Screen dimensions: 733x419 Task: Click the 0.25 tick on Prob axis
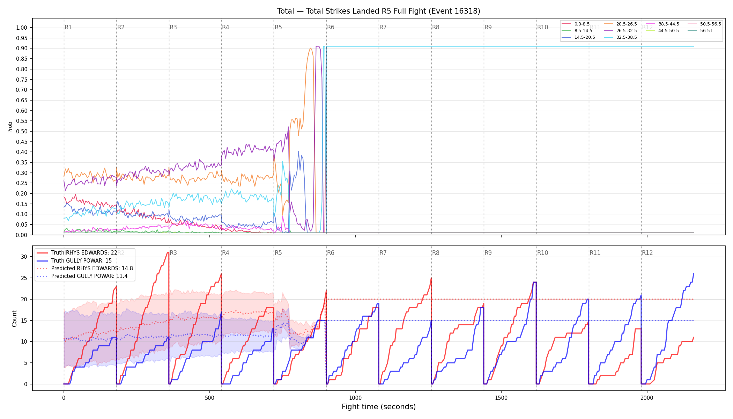pyautogui.click(x=22, y=183)
